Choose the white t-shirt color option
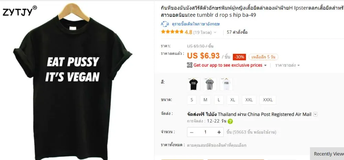344x160 pixels. tap(226, 84)
